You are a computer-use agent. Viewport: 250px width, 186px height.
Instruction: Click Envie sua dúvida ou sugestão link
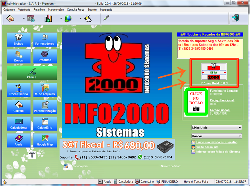(217, 142)
